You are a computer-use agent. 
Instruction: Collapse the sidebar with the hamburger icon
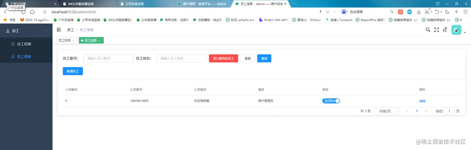(x=59, y=30)
